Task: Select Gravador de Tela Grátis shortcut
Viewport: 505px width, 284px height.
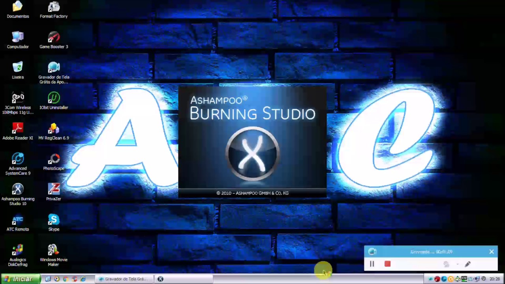Action: [x=54, y=73]
